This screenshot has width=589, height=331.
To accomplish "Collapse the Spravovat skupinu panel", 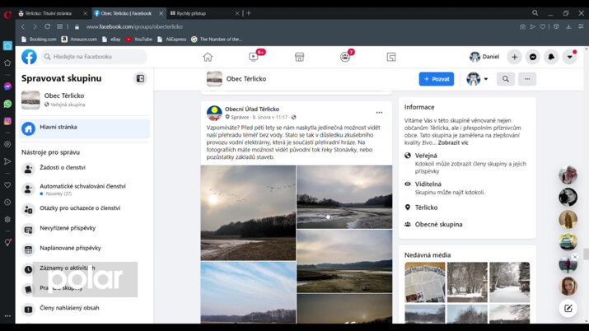I will (x=140, y=79).
